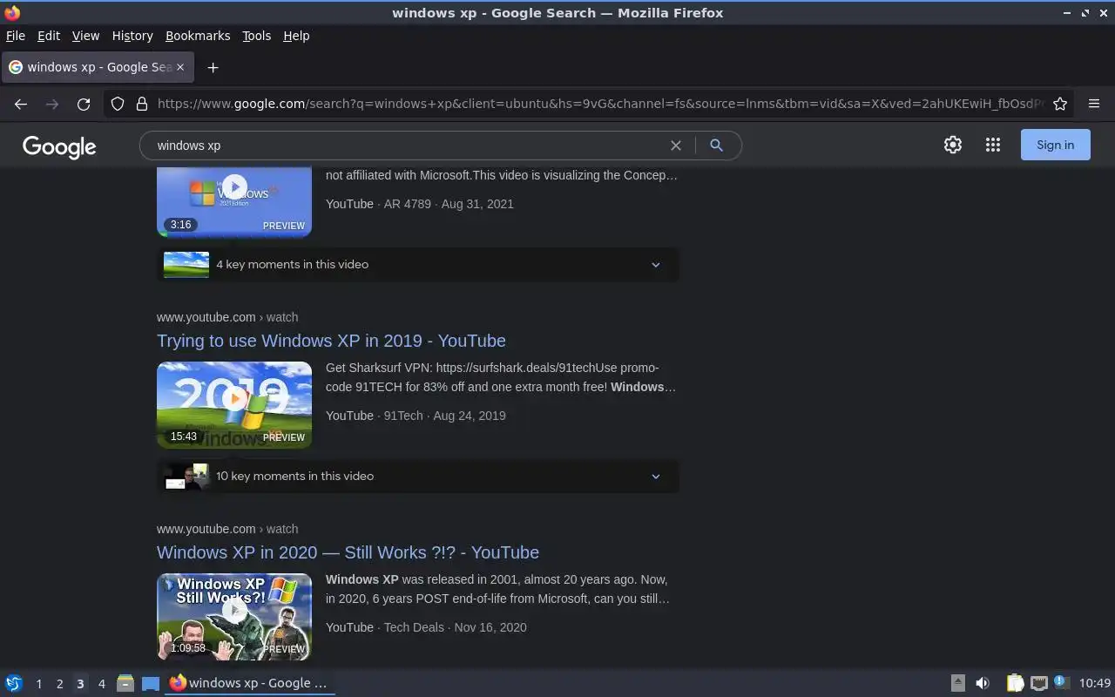Open the system start menu icon
Image resolution: width=1115 pixels, height=697 pixels.
click(x=14, y=683)
